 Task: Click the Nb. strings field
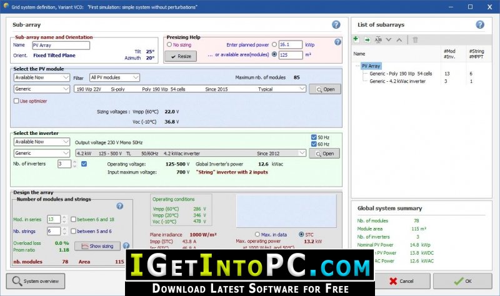point(54,231)
